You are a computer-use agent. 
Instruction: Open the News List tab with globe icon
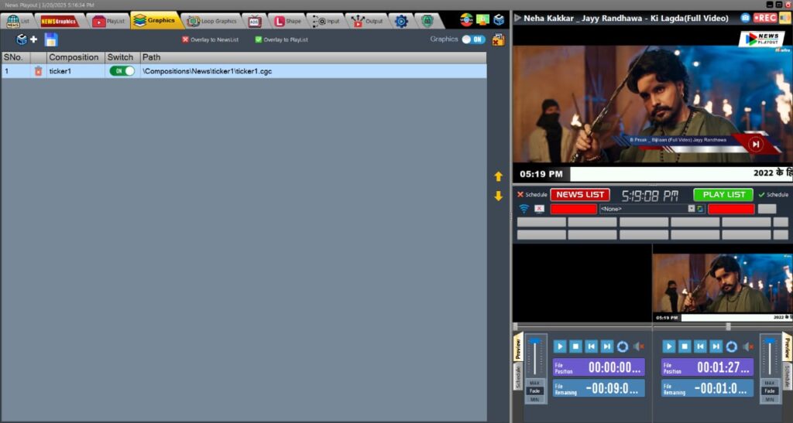17,21
